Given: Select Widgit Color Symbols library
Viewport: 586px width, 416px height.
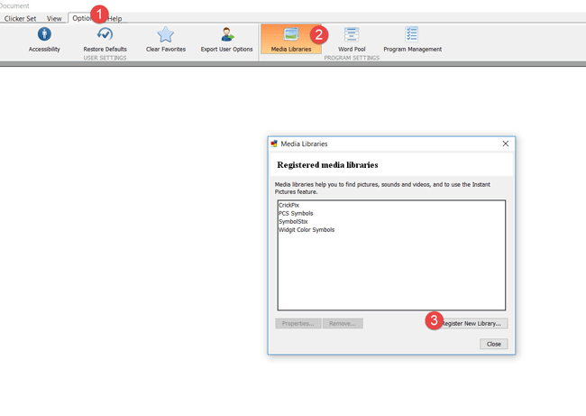Looking at the screenshot, I should coord(307,230).
